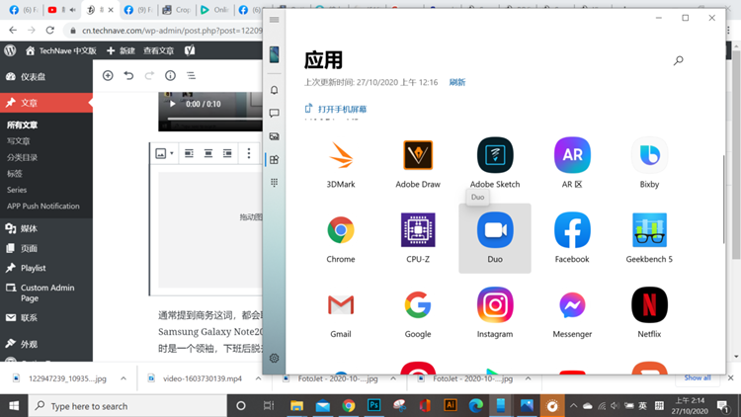Launch Netflix app
The width and height of the screenshot is (741, 417).
click(x=649, y=313)
